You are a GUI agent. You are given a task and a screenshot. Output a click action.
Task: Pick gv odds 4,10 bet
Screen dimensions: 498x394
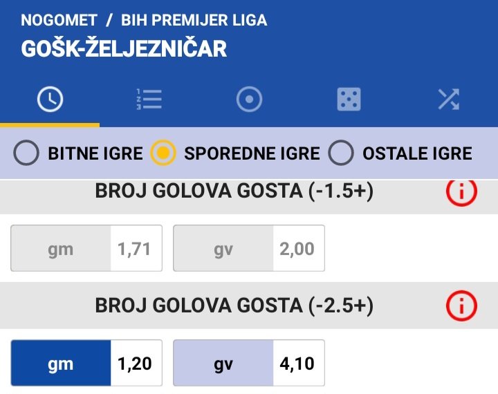(249, 363)
